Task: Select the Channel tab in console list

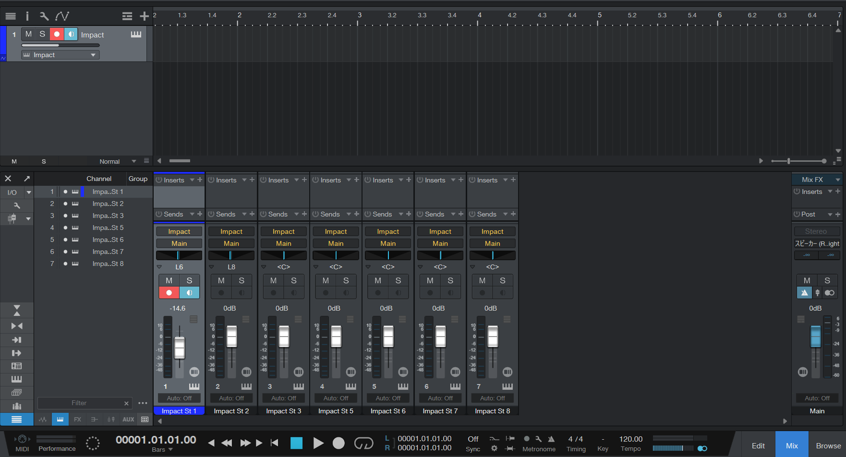Action: coord(99,179)
